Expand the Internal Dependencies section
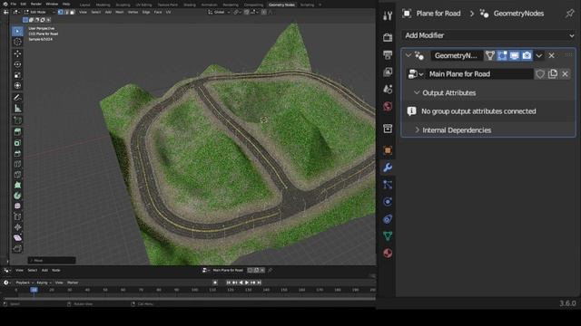 pyautogui.click(x=417, y=130)
